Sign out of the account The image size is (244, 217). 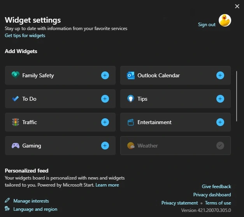[x=207, y=25]
